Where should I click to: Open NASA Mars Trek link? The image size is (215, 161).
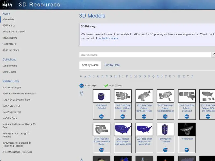tap(11, 106)
